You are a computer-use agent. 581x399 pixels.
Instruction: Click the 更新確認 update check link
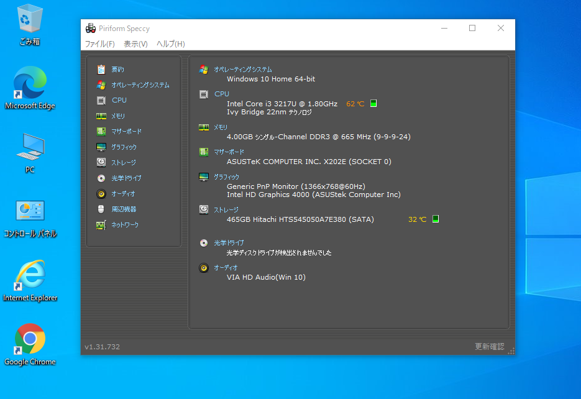click(490, 346)
